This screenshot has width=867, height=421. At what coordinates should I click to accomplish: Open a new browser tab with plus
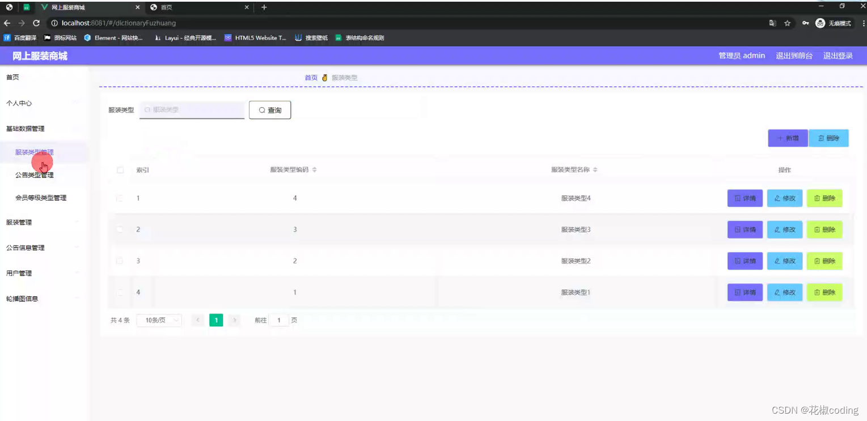264,7
